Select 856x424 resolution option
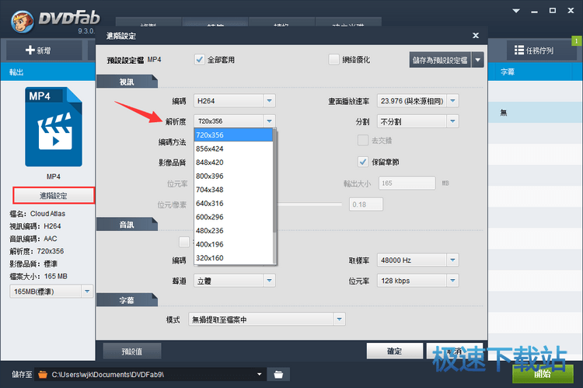 233,149
